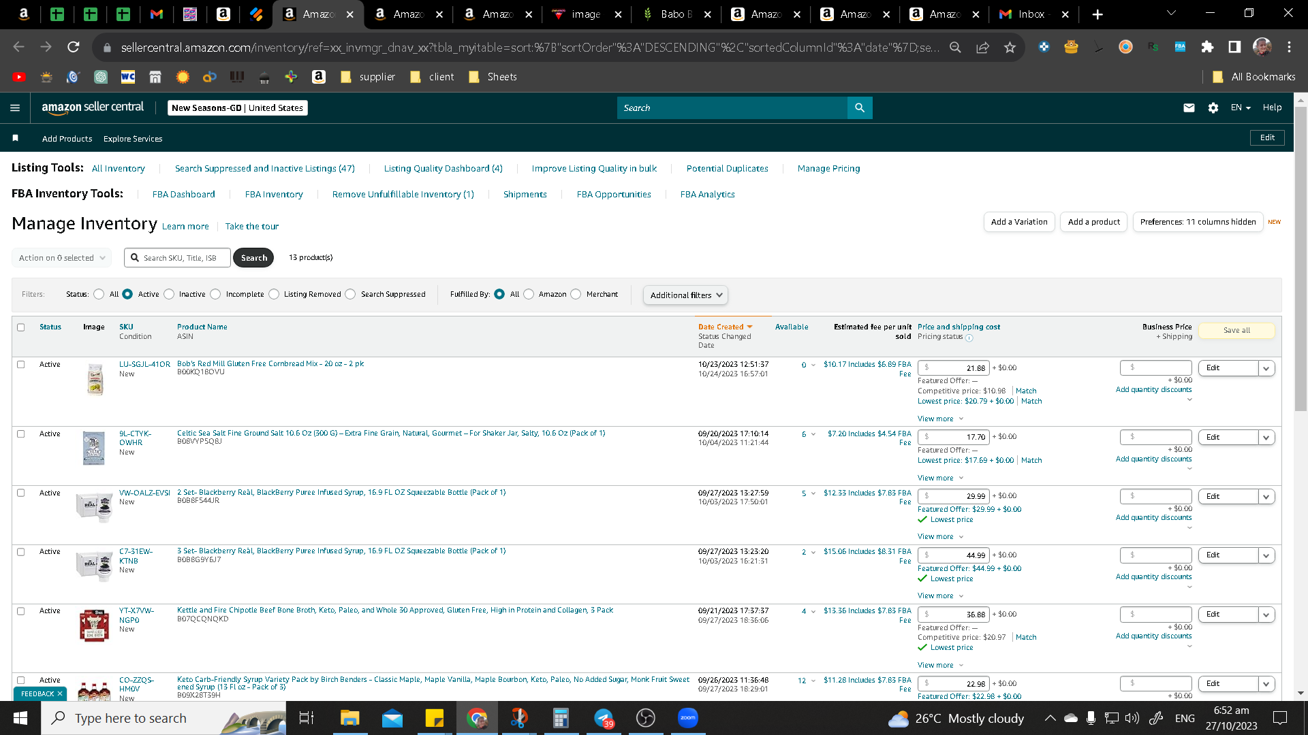Click the pricing status info icon
Viewport: 1308px width, 735px height.
click(x=969, y=338)
